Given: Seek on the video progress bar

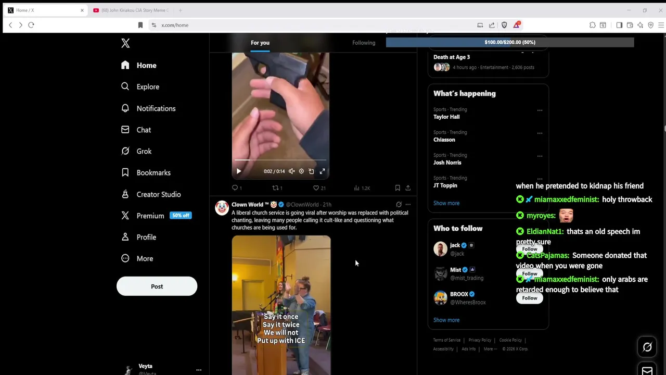Looking at the screenshot, I should 280,160.
